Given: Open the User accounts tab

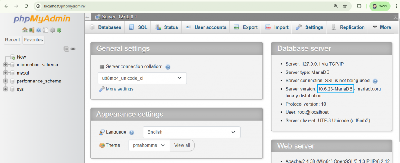Looking at the screenshot, I should 206,27.
